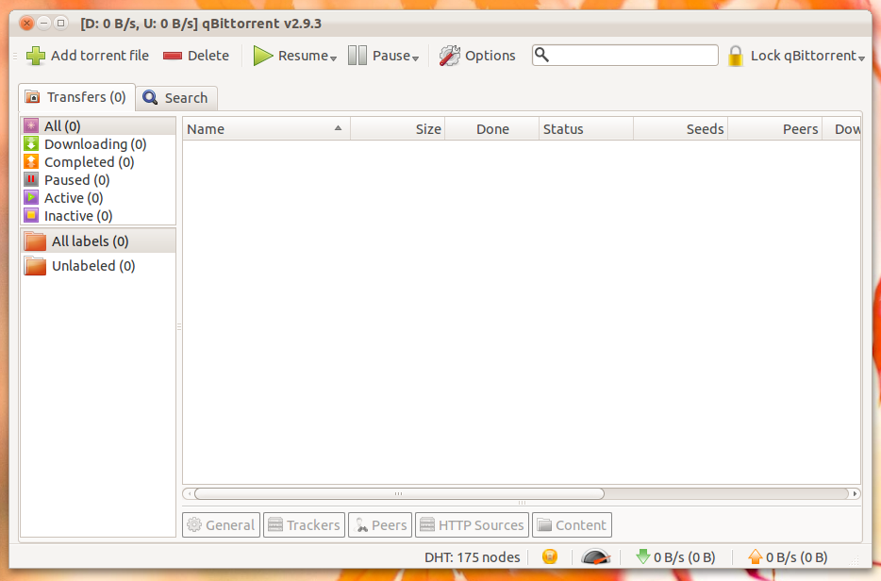Select the Downloading (0) filter text
The image size is (881, 581).
[95, 144]
